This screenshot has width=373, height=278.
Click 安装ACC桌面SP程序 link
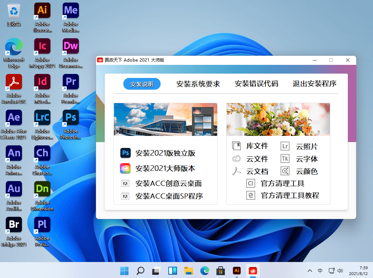[x=169, y=196]
